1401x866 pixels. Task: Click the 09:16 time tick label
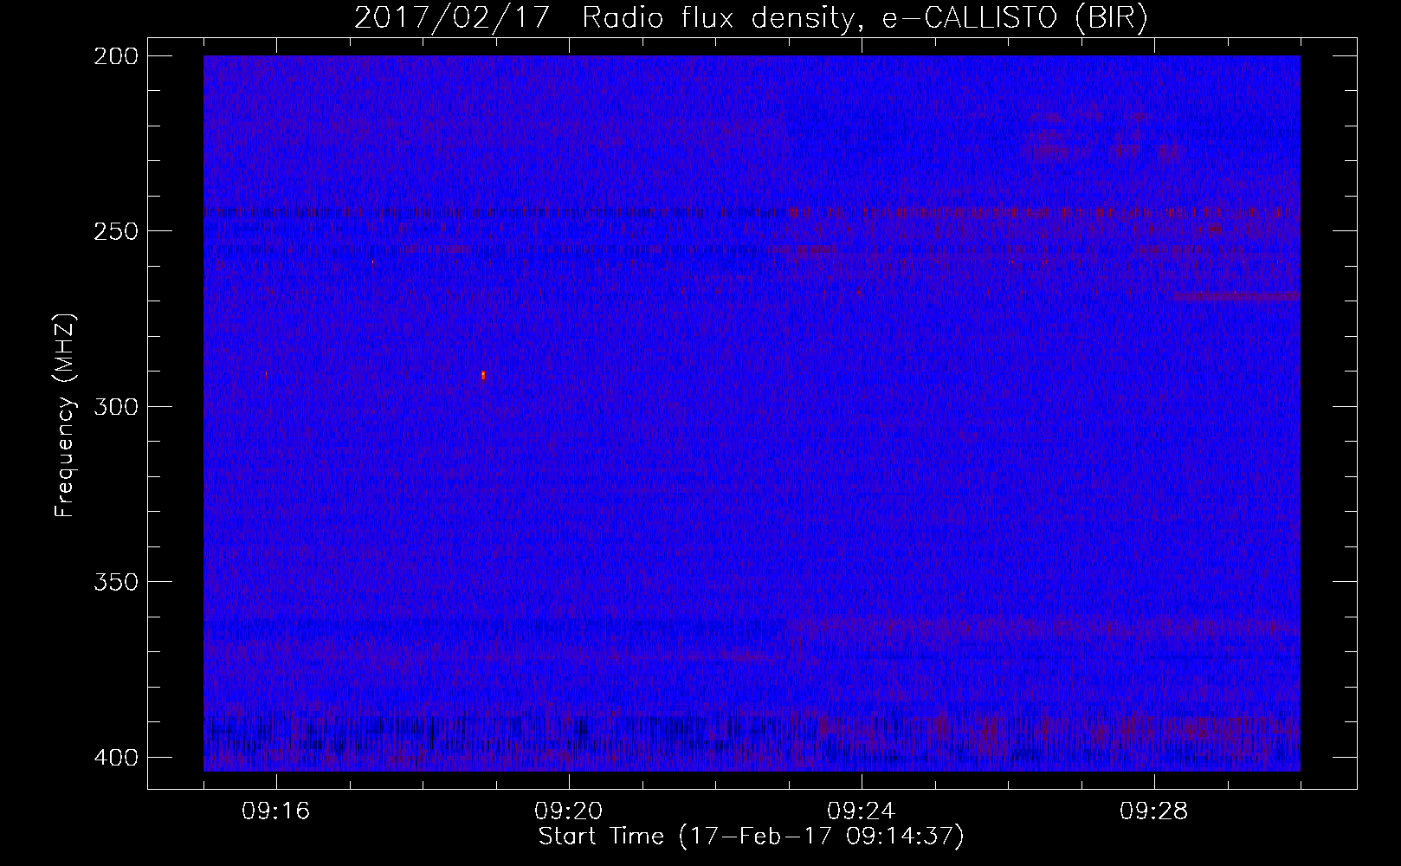[x=277, y=811]
